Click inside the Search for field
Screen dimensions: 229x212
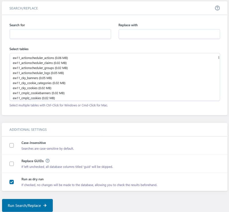[x=60, y=34]
